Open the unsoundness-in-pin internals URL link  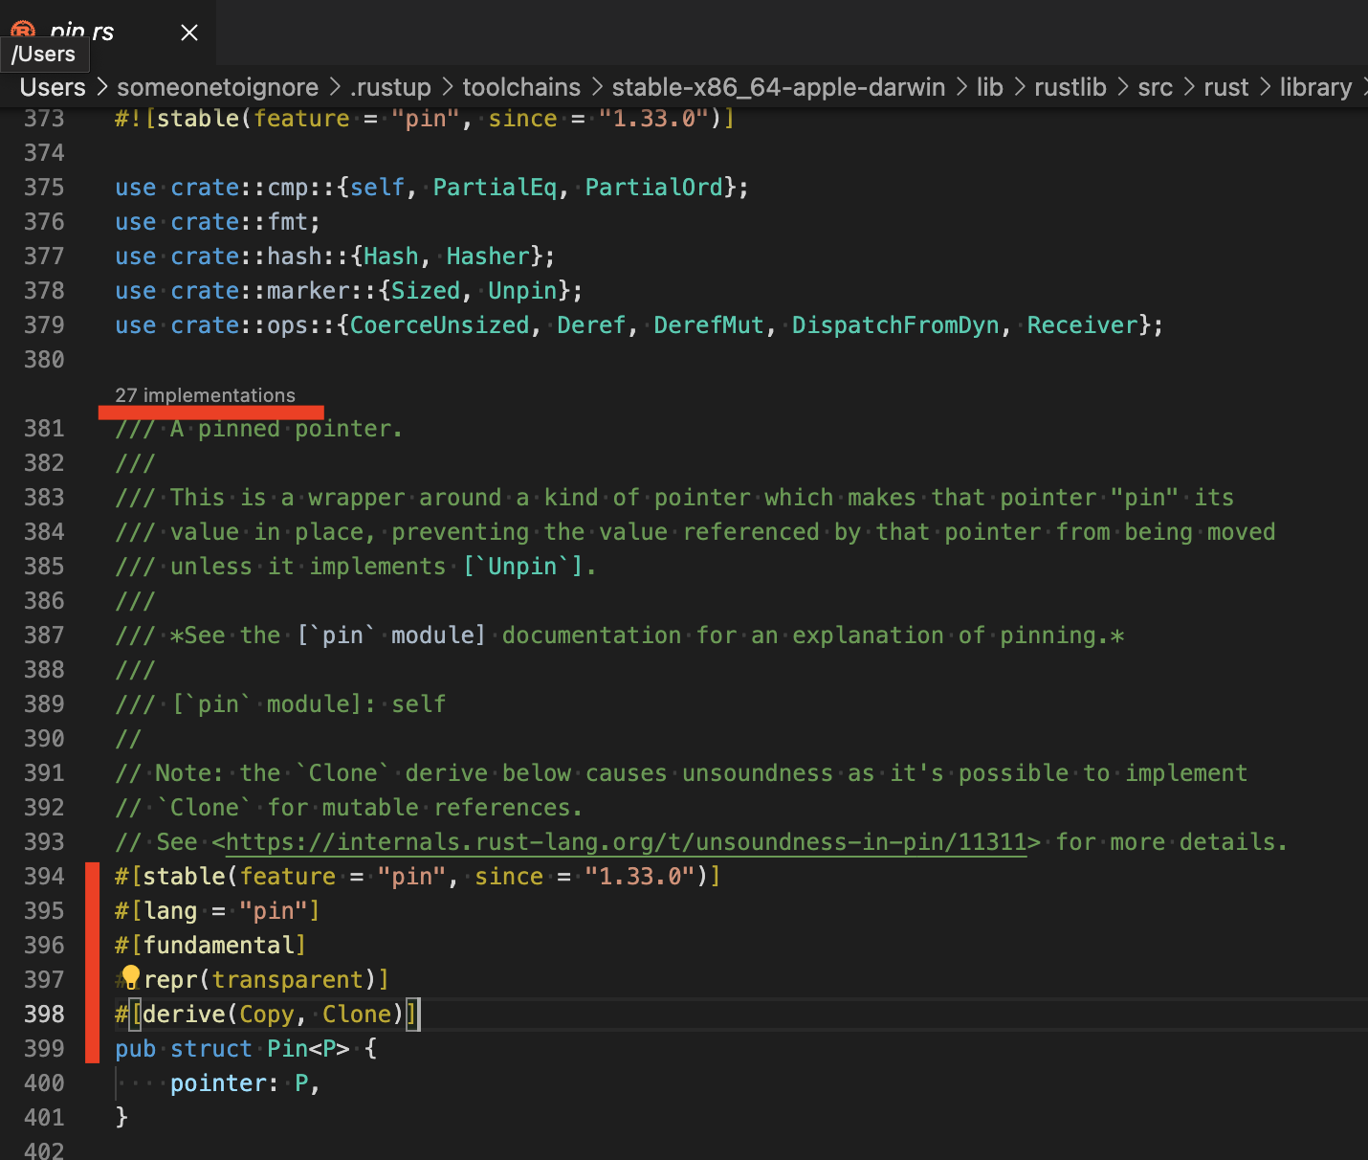click(626, 842)
